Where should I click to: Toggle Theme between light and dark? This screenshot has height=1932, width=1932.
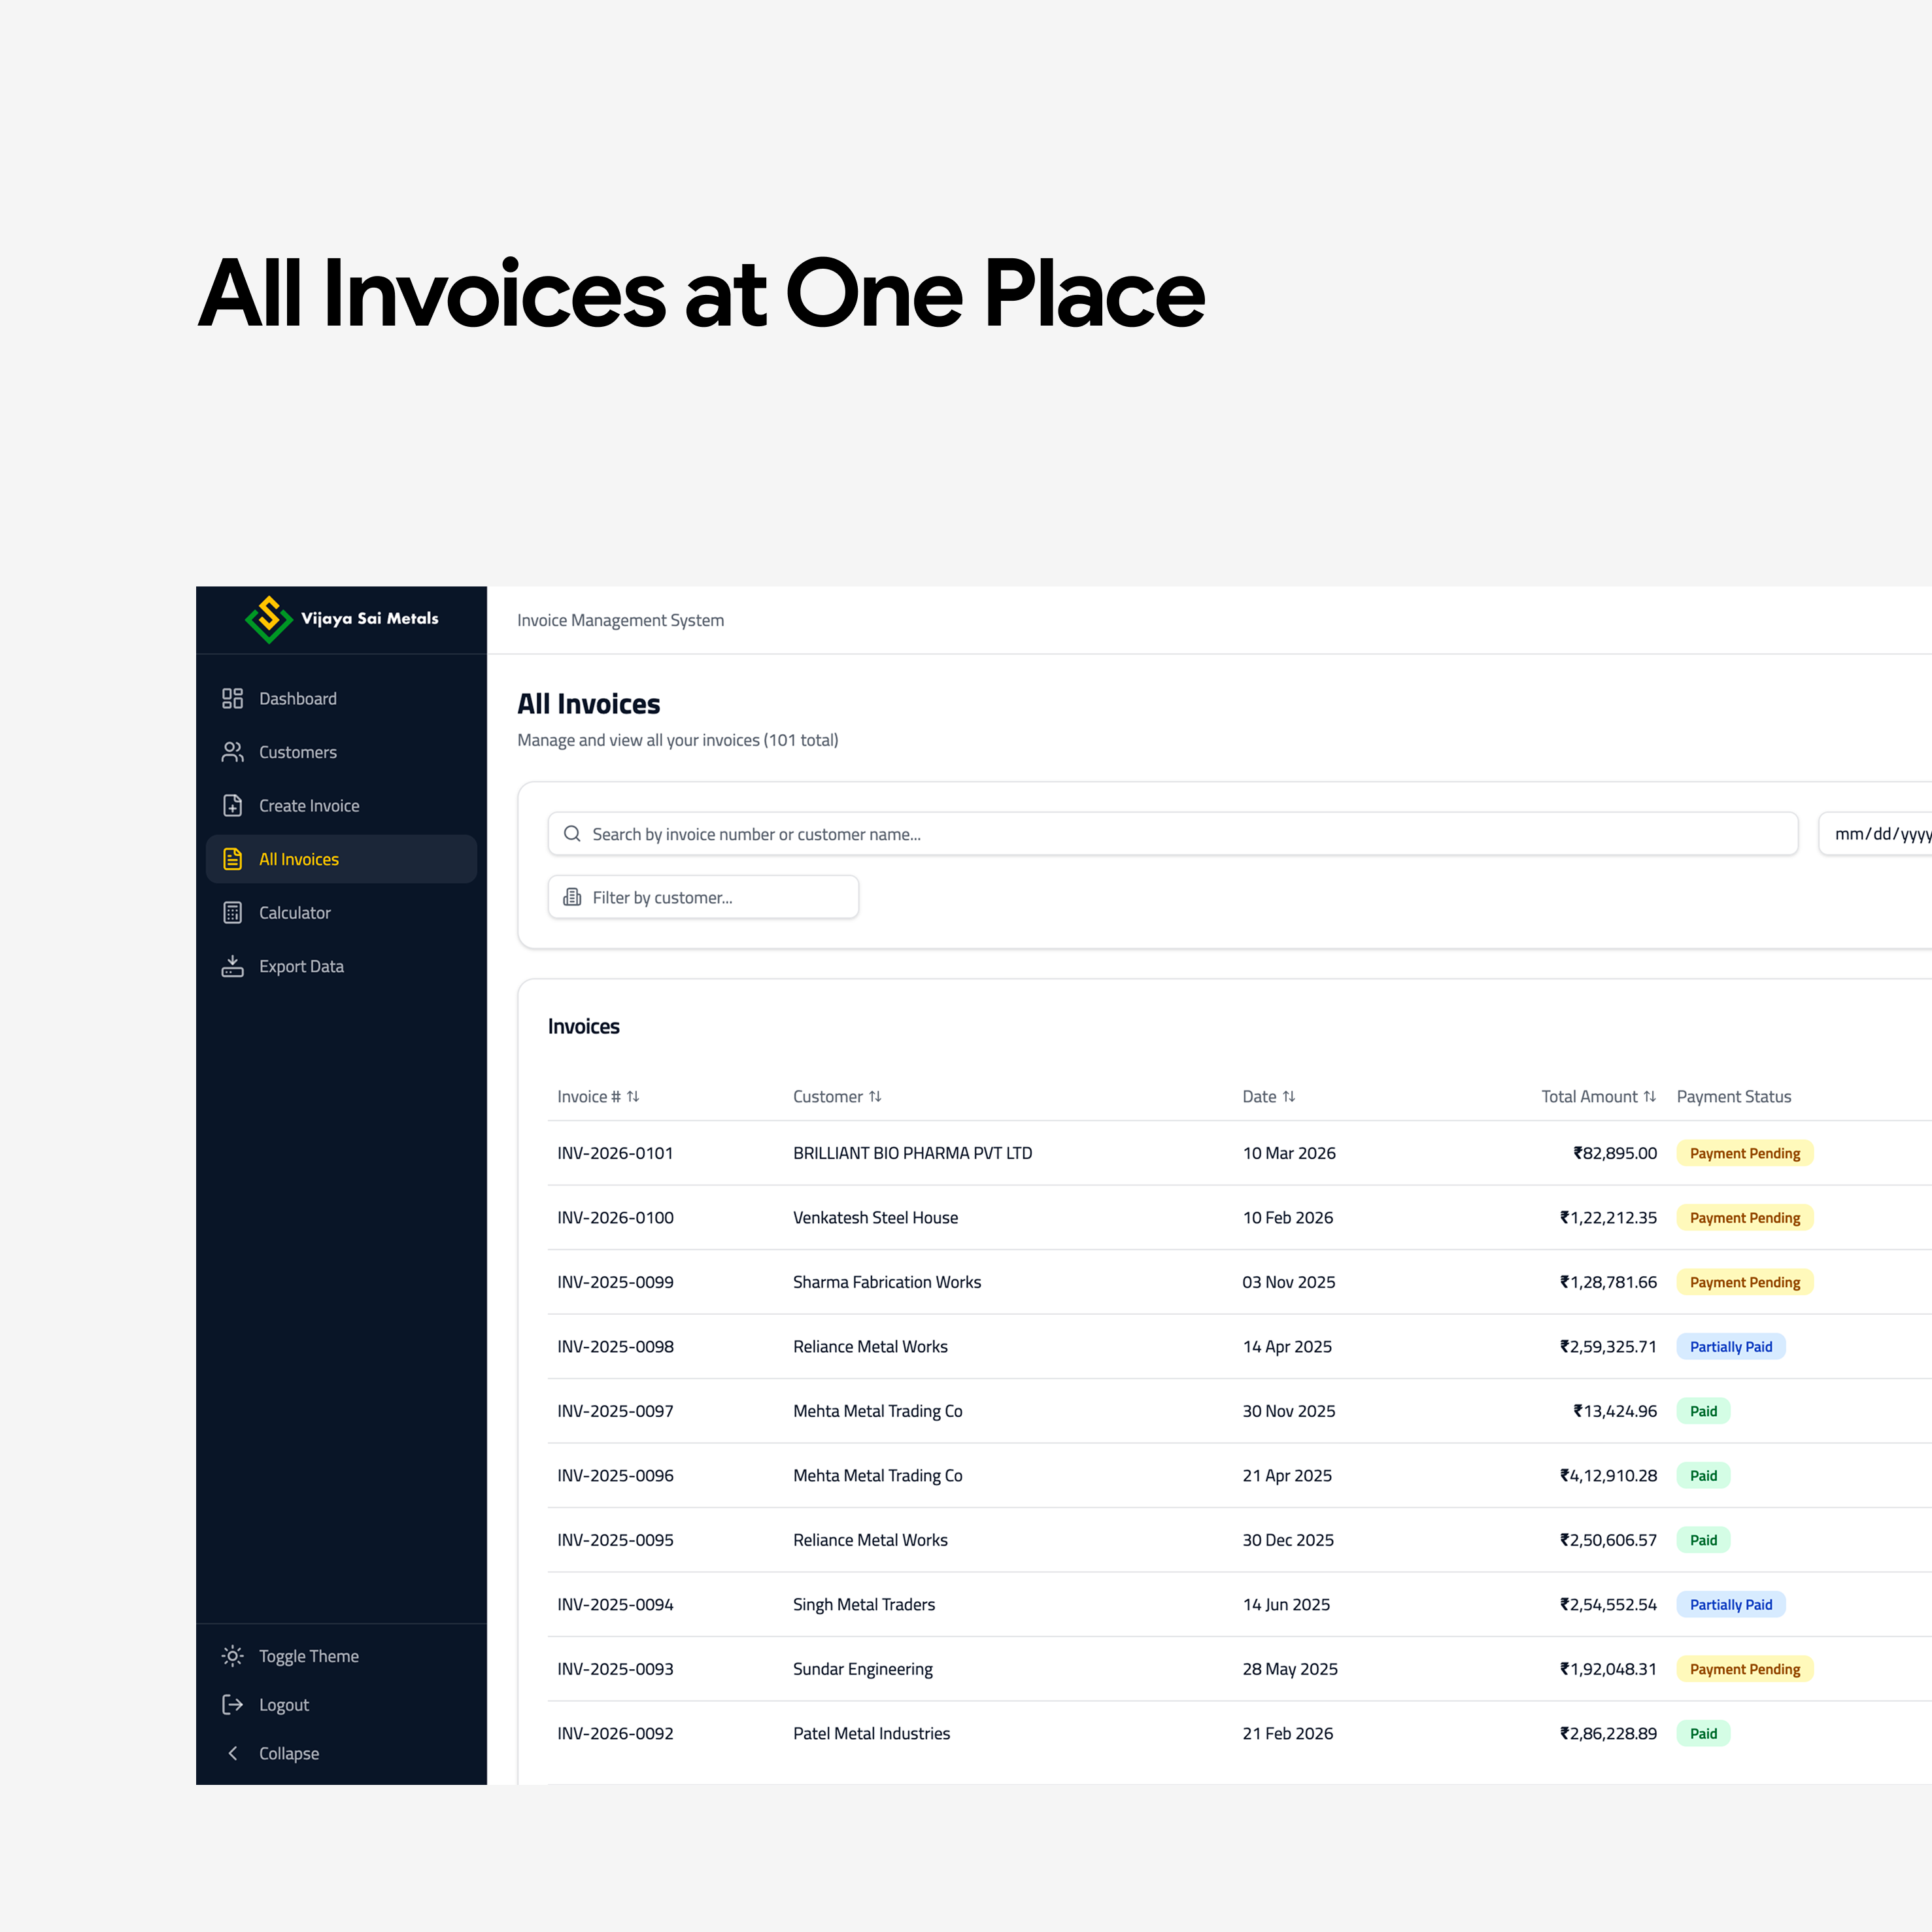tap(233, 1655)
